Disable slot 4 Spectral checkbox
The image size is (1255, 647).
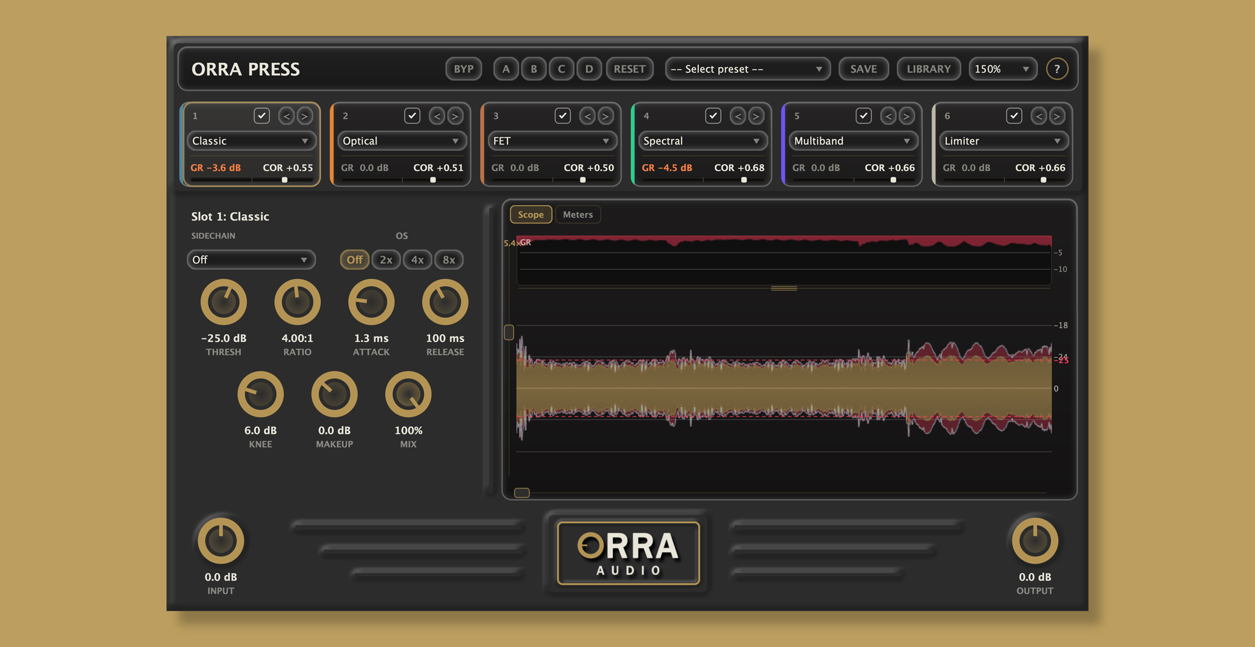(x=713, y=116)
